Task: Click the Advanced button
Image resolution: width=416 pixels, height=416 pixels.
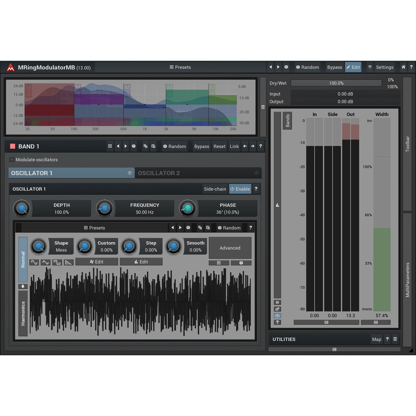Action: pyautogui.click(x=230, y=248)
